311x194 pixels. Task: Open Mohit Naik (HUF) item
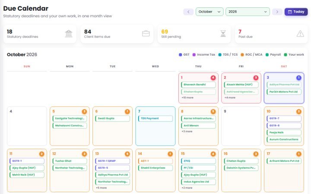(27, 175)
